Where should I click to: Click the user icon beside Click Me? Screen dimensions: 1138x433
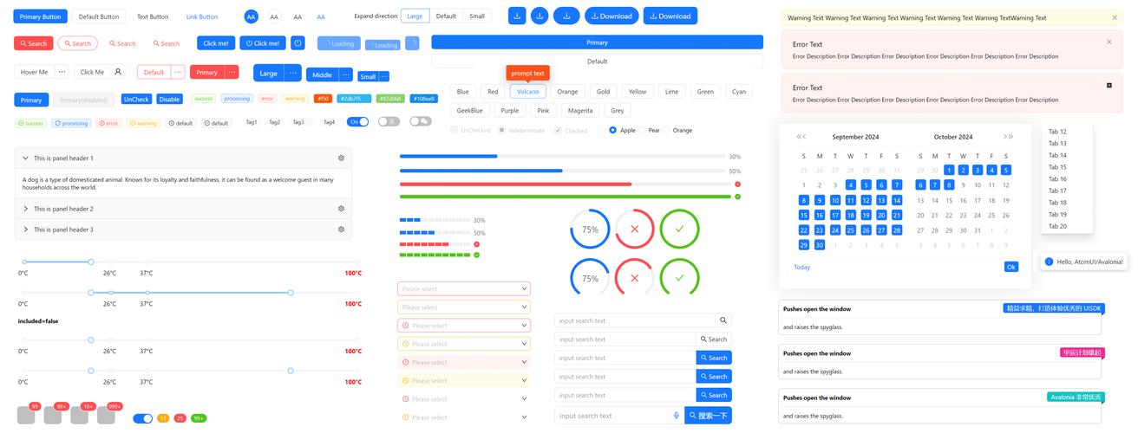[x=118, y=72]
